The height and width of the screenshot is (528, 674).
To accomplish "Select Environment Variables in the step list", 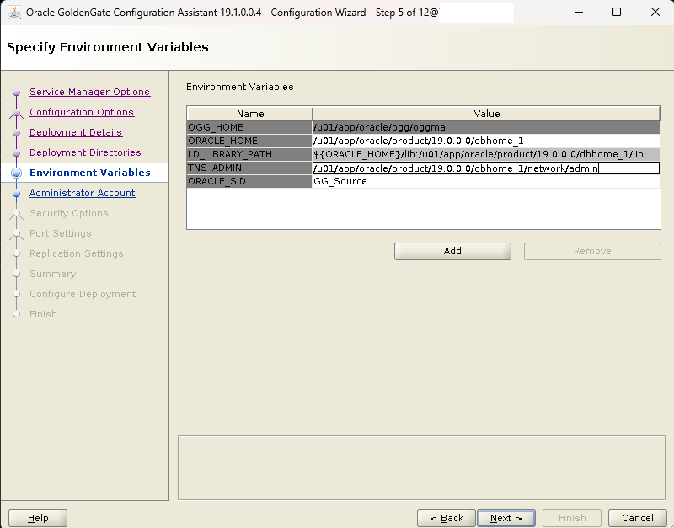I will click(x=90, y=173).
